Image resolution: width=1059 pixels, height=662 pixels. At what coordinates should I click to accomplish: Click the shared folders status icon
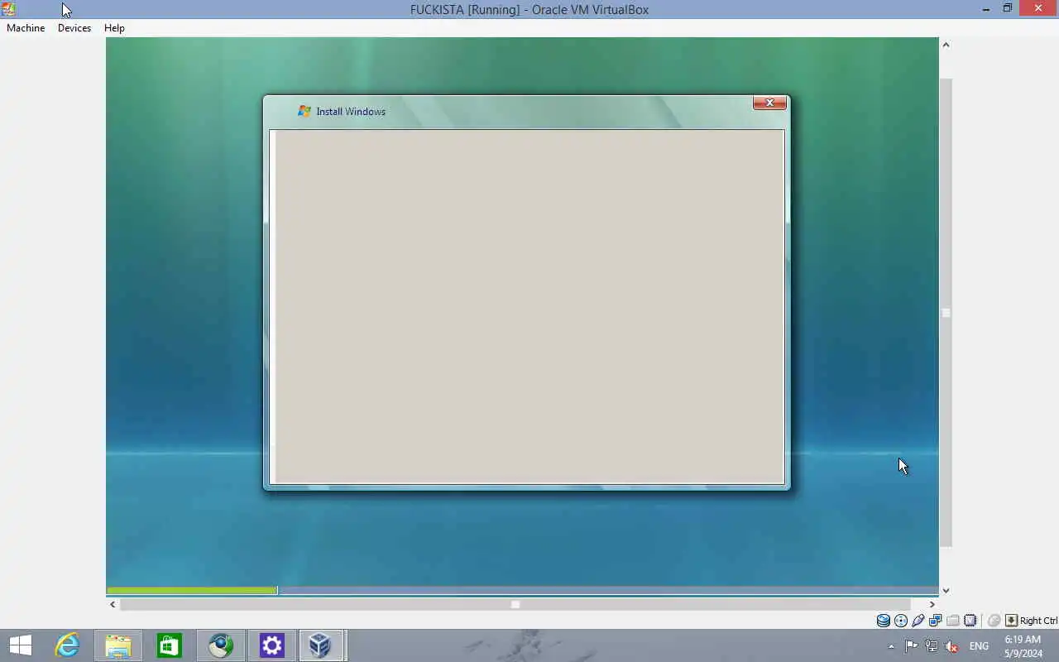953,621
